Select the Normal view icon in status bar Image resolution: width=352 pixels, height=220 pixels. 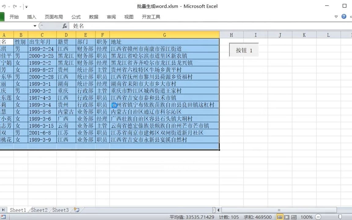280,217
